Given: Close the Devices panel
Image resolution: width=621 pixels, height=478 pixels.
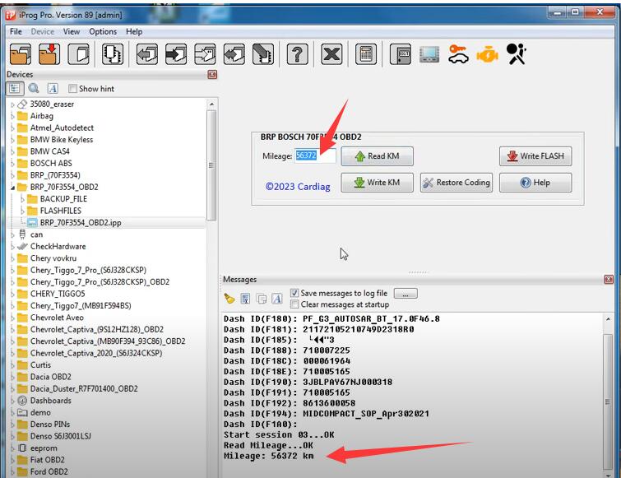Looking at the screenshot, I should click(212, 74).
